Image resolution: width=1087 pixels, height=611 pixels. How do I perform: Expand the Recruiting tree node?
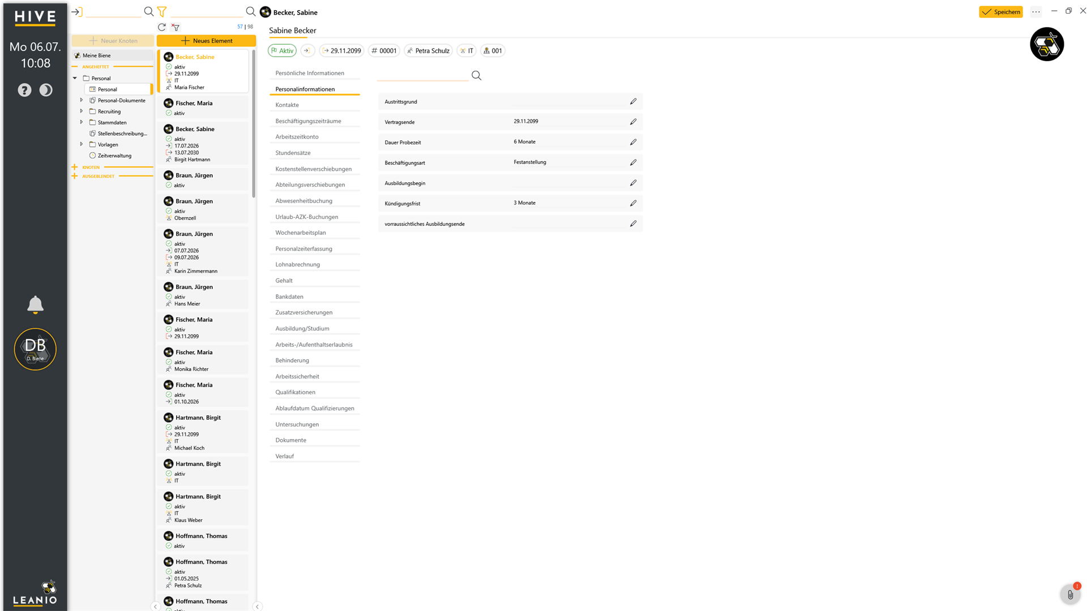[x=82, y=111]
